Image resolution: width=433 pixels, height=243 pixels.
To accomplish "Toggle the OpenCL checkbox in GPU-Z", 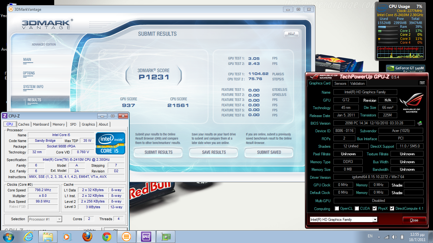I will coord(337,209).
